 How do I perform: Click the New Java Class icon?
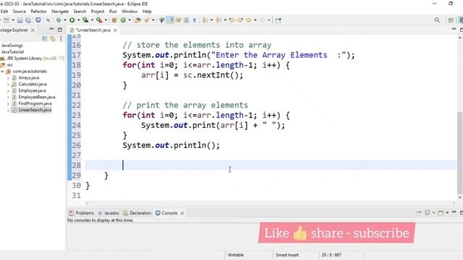click(123, 20)
